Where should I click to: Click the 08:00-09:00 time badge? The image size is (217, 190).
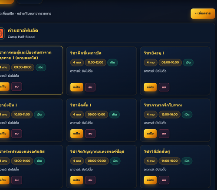pyautogui.click(x=97, y=161)
